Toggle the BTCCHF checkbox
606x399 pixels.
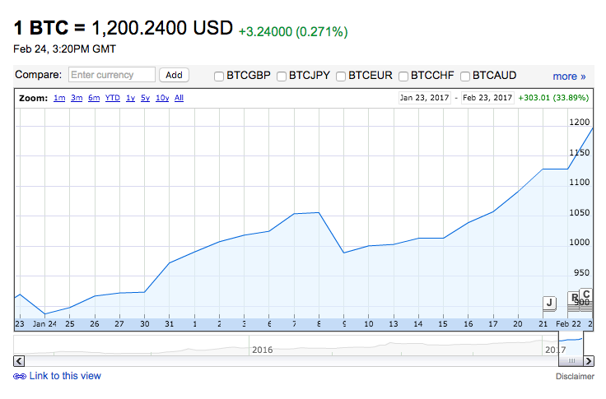click(403, 77)
